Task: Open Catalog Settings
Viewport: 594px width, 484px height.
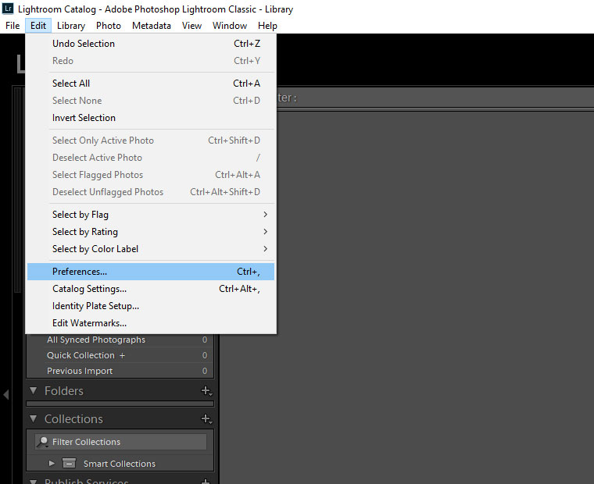Action: coord(151,289)
